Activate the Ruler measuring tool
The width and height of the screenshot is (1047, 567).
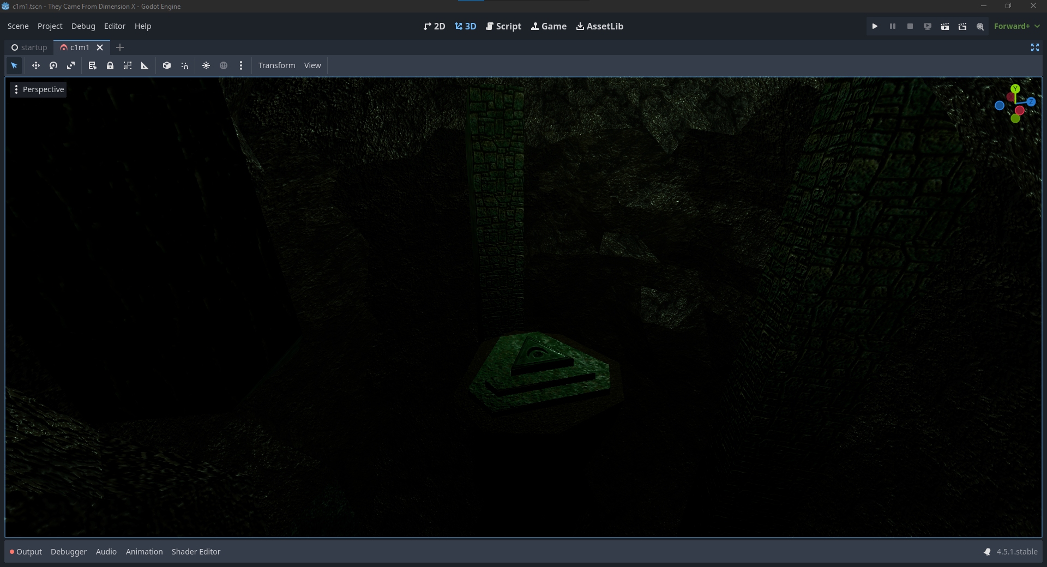tap(145, 65)
